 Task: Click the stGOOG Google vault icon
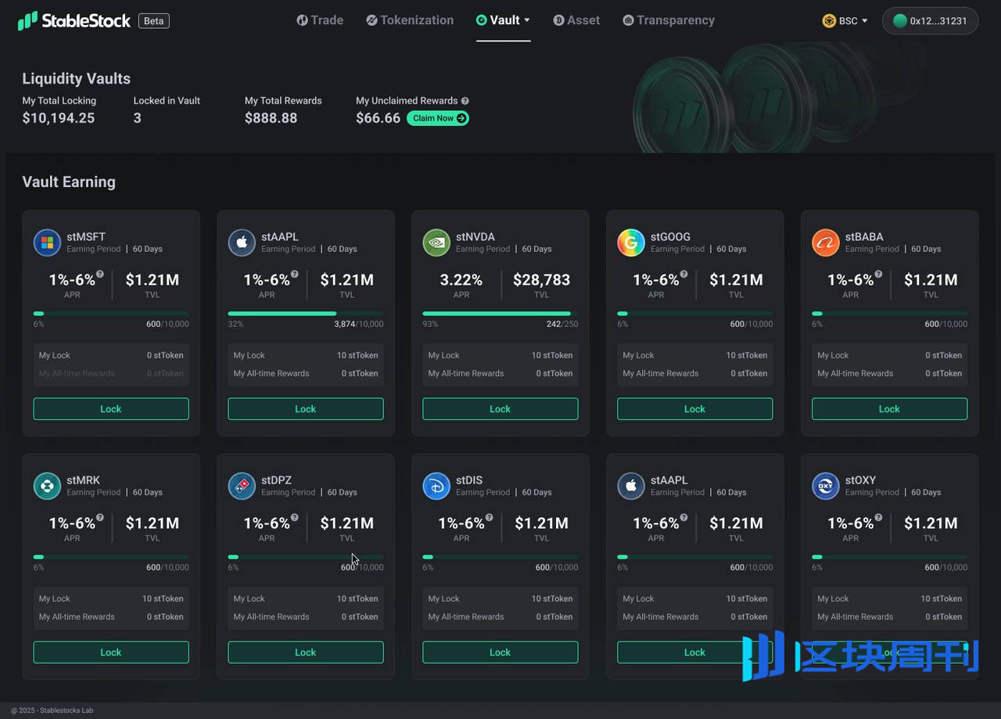(x=631, y=243)
